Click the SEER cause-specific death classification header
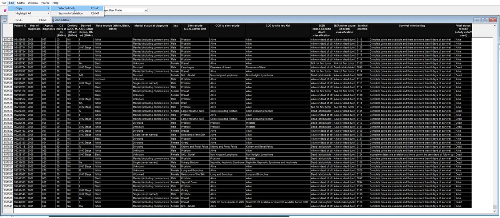 pos(322,31)
